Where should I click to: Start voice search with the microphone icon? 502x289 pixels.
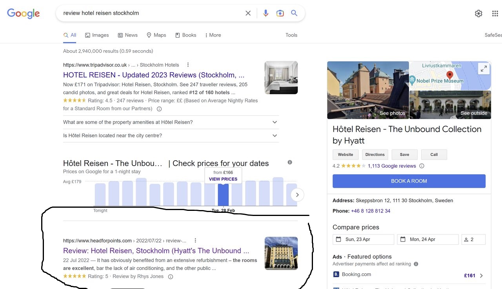click(266, 13)
